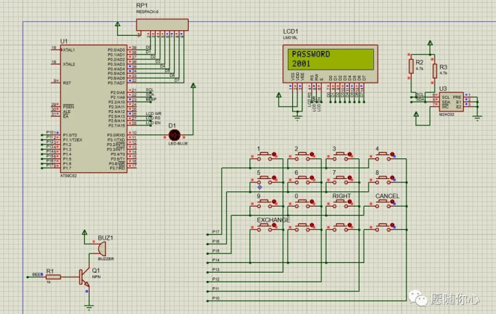This screenshot has width=496, height=314.
Task: Push the EXCHANGE keypad button
Action: click(265, 227)
